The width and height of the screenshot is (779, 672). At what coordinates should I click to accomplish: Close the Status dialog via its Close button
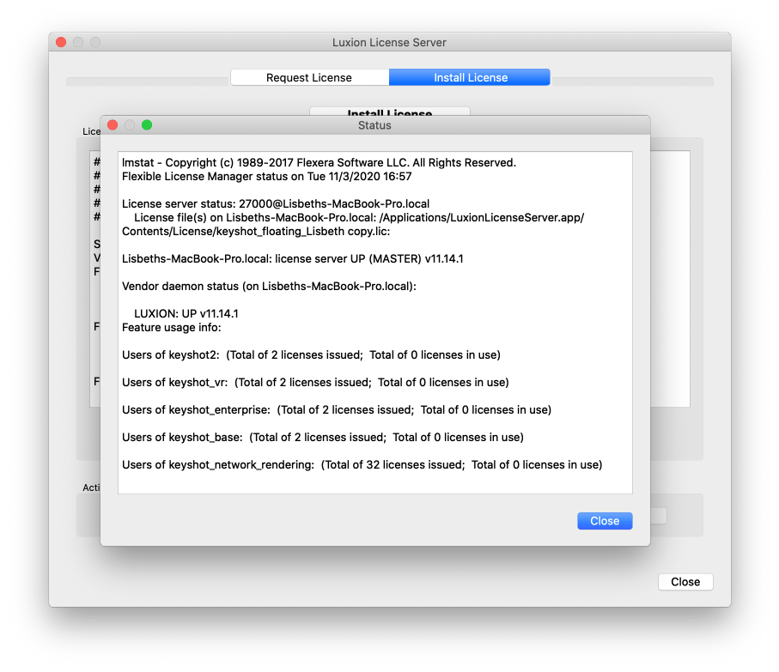604,521
